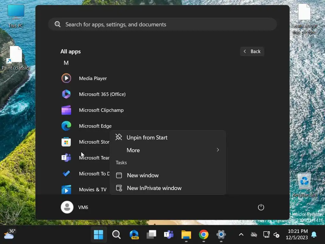Launch Microsoft 365 (Office) icon
The width and height of the screenshot is (325, 244).
(66, 94)
